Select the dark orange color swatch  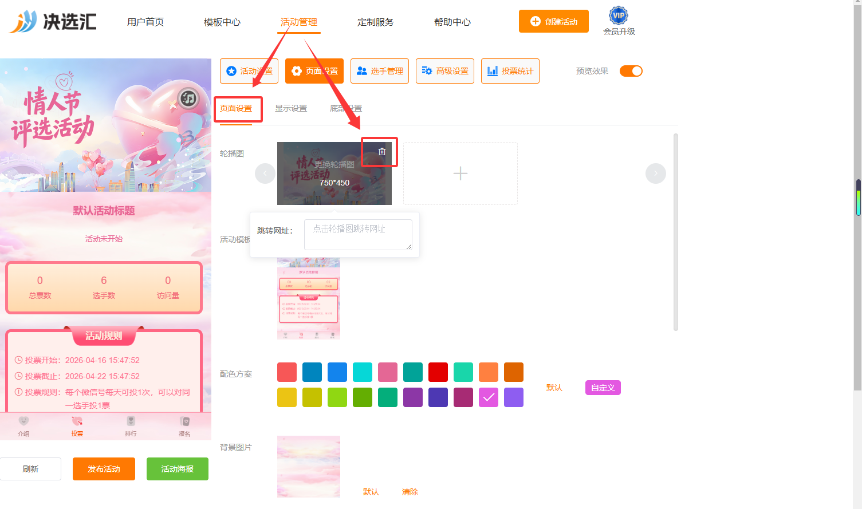(514, 372)
